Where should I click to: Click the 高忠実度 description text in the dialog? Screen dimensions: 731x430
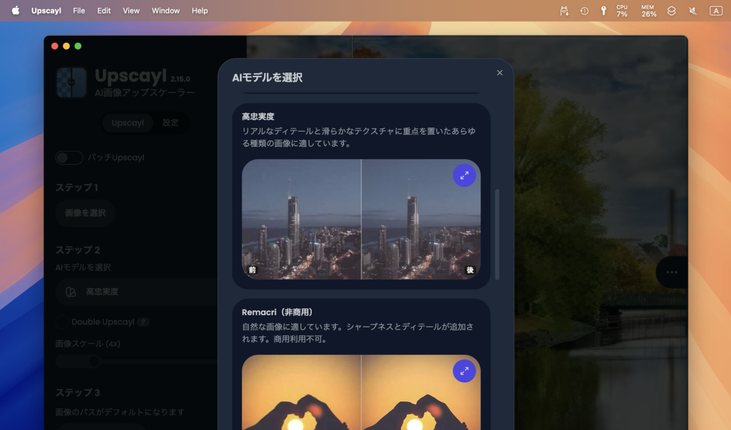(x=359, y=137)
